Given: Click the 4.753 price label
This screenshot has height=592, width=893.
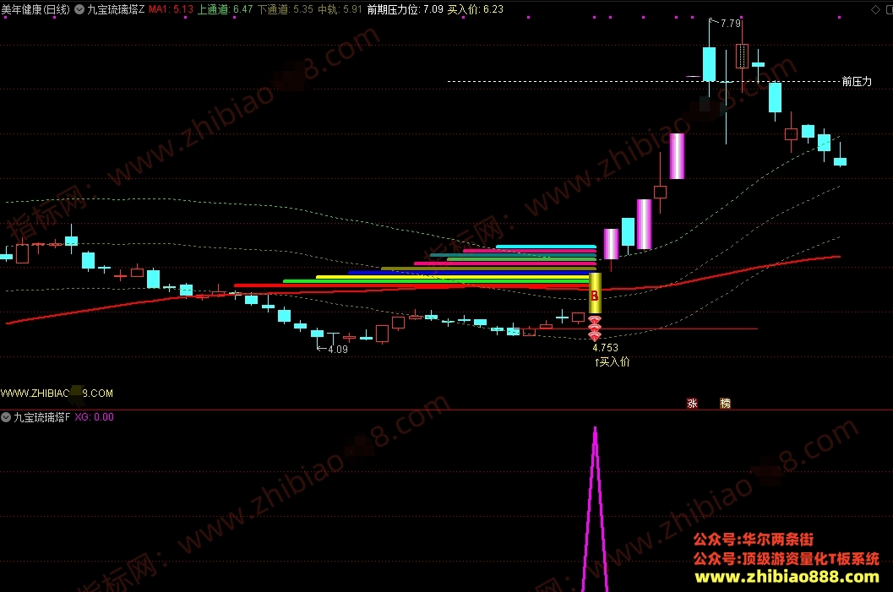Looking at the screenshot, I should (605, 347).
